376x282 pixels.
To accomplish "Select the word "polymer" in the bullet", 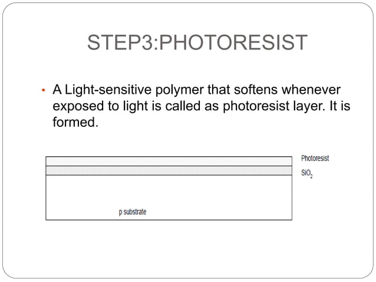I will [180, 91].
